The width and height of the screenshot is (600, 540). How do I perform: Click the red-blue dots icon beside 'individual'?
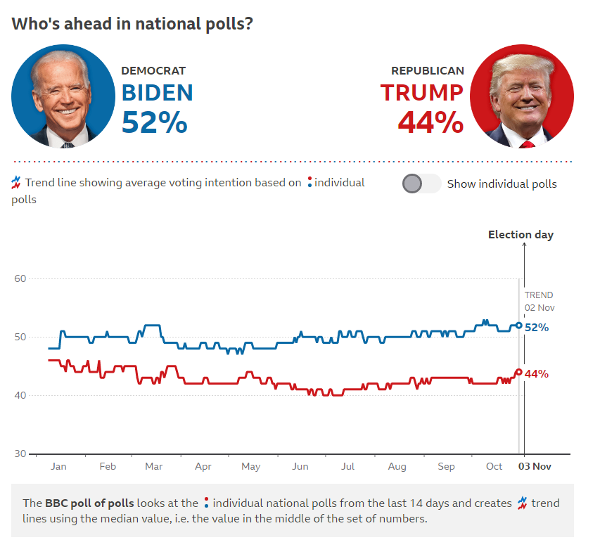coord(309,182)
